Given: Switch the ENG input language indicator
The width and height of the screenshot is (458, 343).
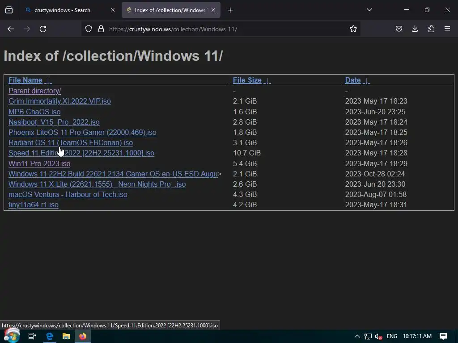Looking at the screenshot, I should (392, 336).
